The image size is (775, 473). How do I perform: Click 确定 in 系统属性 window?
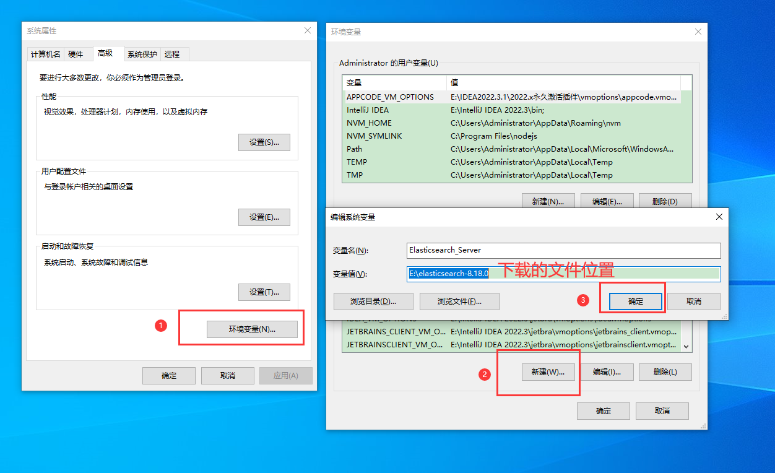[169, 376]
